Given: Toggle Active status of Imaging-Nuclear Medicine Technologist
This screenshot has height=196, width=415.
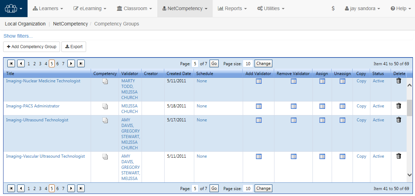Looking at the screenshot, I should [378, 81].
